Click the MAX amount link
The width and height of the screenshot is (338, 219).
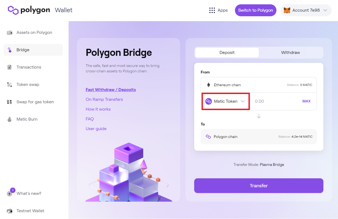coord(307,101)
